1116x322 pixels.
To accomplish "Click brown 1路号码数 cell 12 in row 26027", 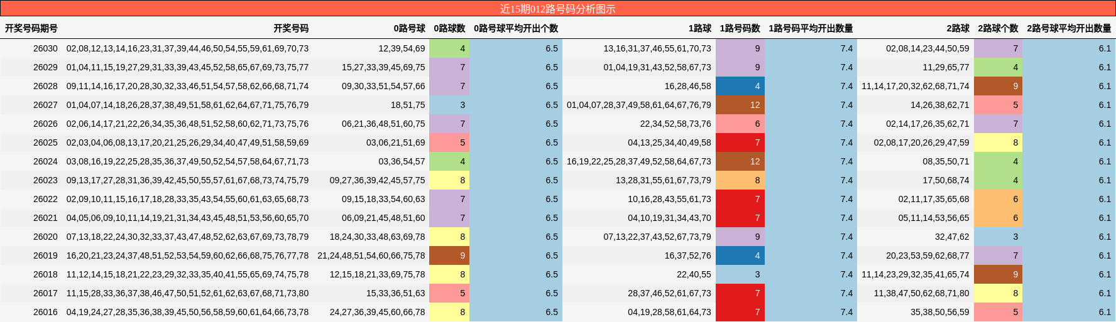I will tap(740, 105).
